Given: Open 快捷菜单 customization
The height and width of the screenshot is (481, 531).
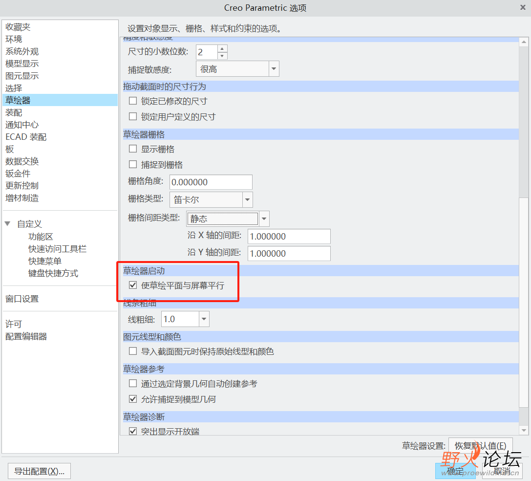Looking at the screenshot, I should 45,261.
